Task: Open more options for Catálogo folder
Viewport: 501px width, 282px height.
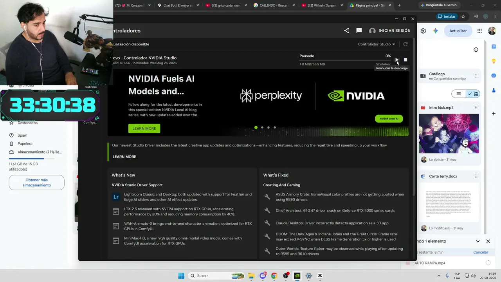Action: click(476, 76)
